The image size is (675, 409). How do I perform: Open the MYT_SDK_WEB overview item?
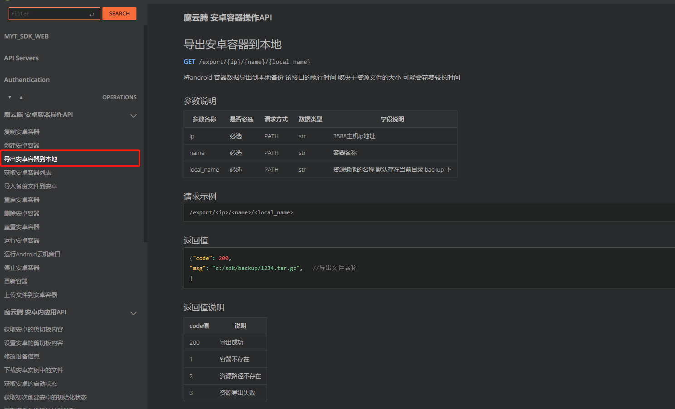tap(26, 36)
